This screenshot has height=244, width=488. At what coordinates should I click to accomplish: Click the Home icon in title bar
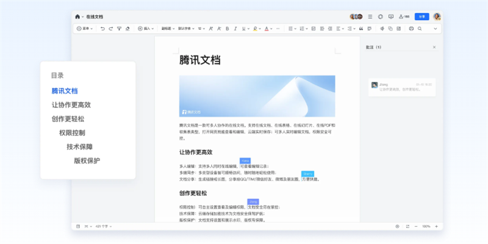(77, 17)
